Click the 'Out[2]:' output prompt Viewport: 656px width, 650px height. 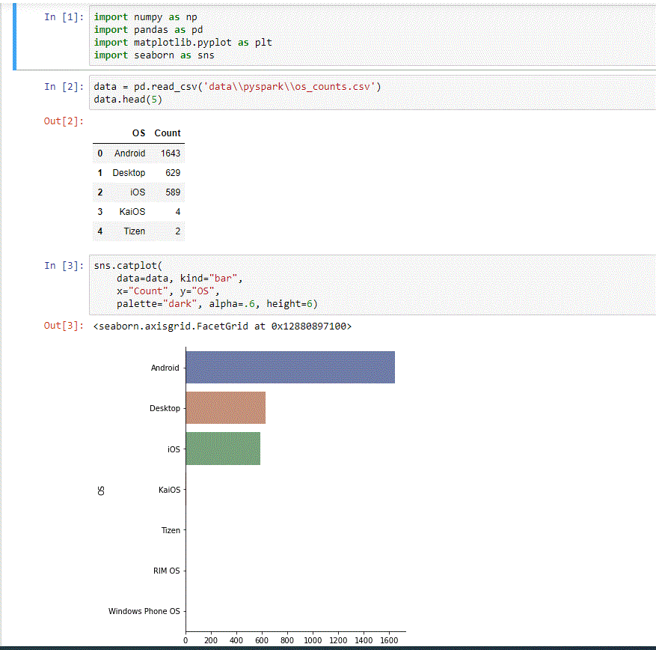[x=64, y=121]
